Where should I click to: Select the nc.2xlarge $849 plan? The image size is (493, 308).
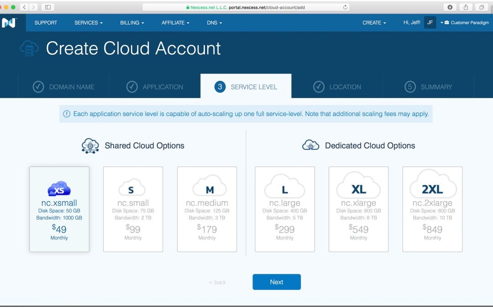432,209
